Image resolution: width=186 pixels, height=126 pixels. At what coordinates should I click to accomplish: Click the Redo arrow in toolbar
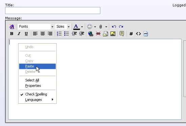tap(121, 27)
